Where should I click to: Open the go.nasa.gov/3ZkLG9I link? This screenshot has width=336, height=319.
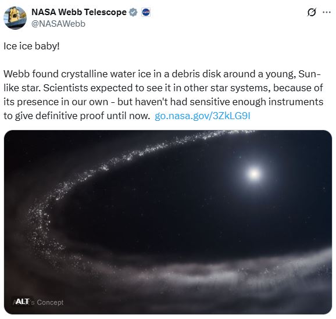[202, 116]
